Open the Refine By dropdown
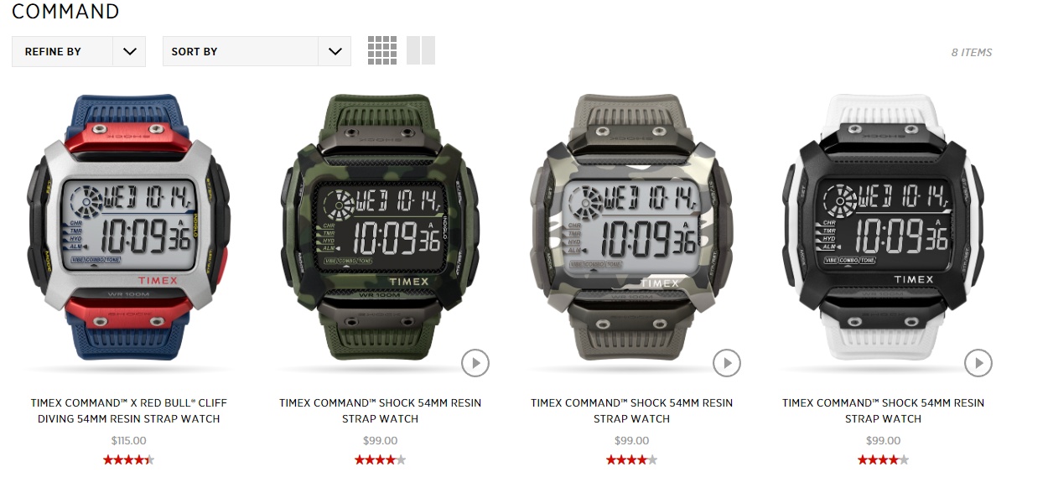The height and width of the screenshot is (498, 1048). tap(79, 51)
